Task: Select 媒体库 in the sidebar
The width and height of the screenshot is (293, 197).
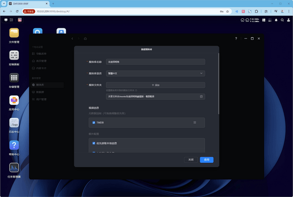Action: click(47, 85)
